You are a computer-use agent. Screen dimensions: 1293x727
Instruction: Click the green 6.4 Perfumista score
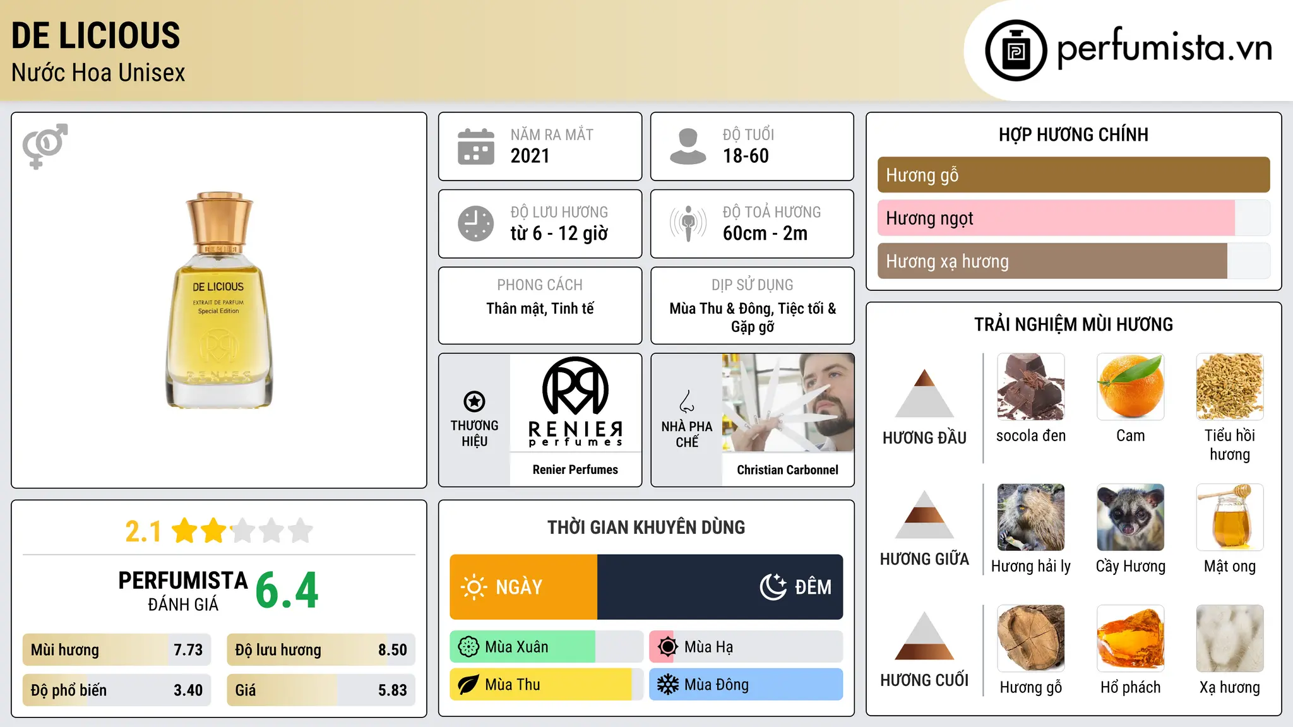(287, 591)
